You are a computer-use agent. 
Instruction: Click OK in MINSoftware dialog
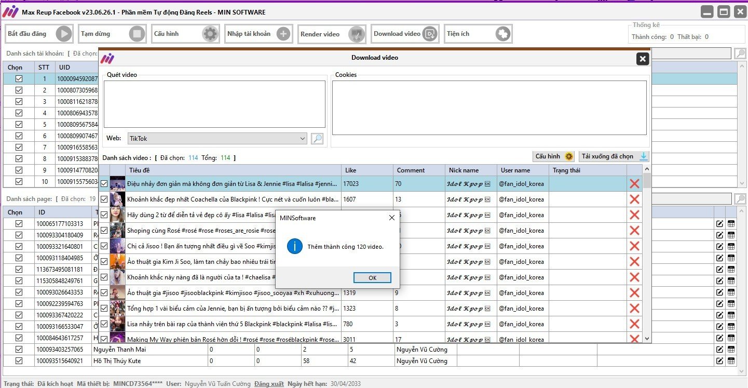(x=372, y=278)
